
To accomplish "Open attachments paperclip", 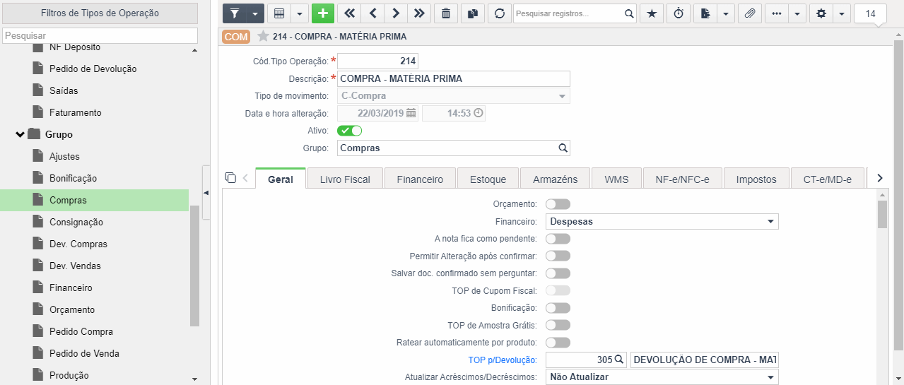I will tap(750, 13).
